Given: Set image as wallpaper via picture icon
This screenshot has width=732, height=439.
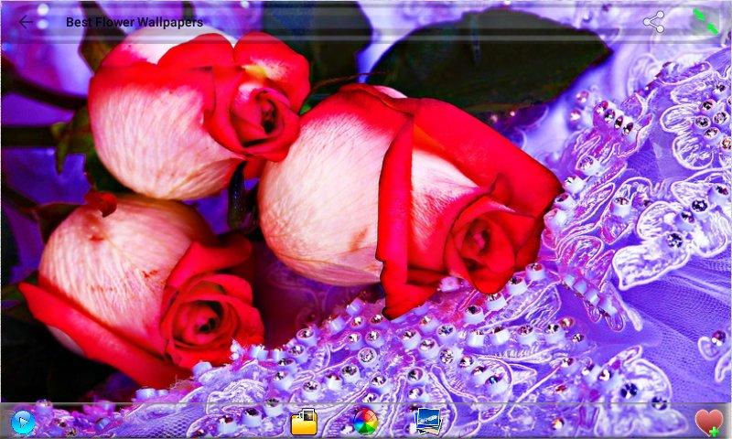Looking at the screenshot, I should coord(426,422).
